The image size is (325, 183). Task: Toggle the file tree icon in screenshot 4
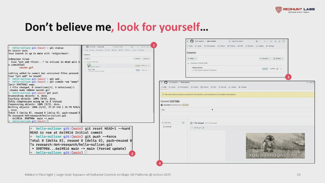click(x=191, y=123)
